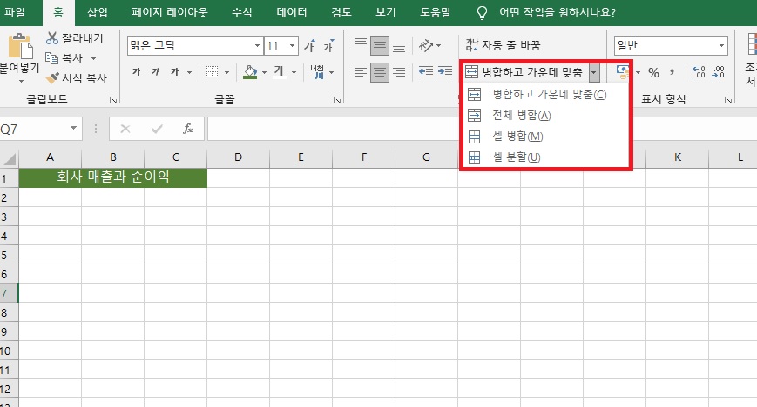Open 표시 형식 group dialog launcher

[728, 100]
